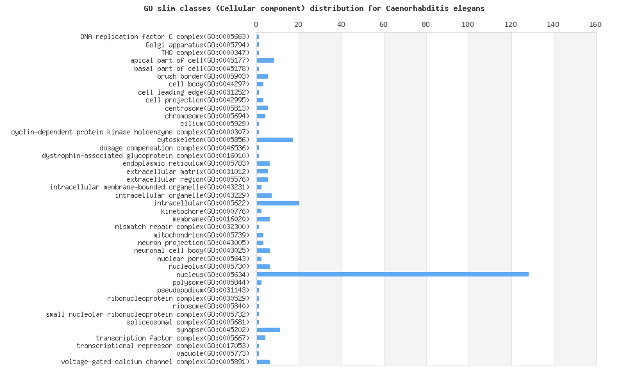This screenshot has height=384, width=628.
Task: Select the endoplasmic reticulum(GO:0005783) label
Action: [188, 163]
